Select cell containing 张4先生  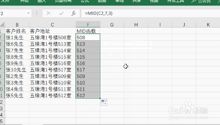click(17, 89)
